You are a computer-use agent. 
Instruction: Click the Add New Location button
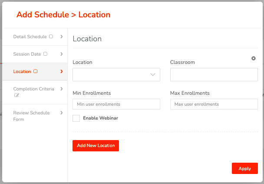(96, 146)
